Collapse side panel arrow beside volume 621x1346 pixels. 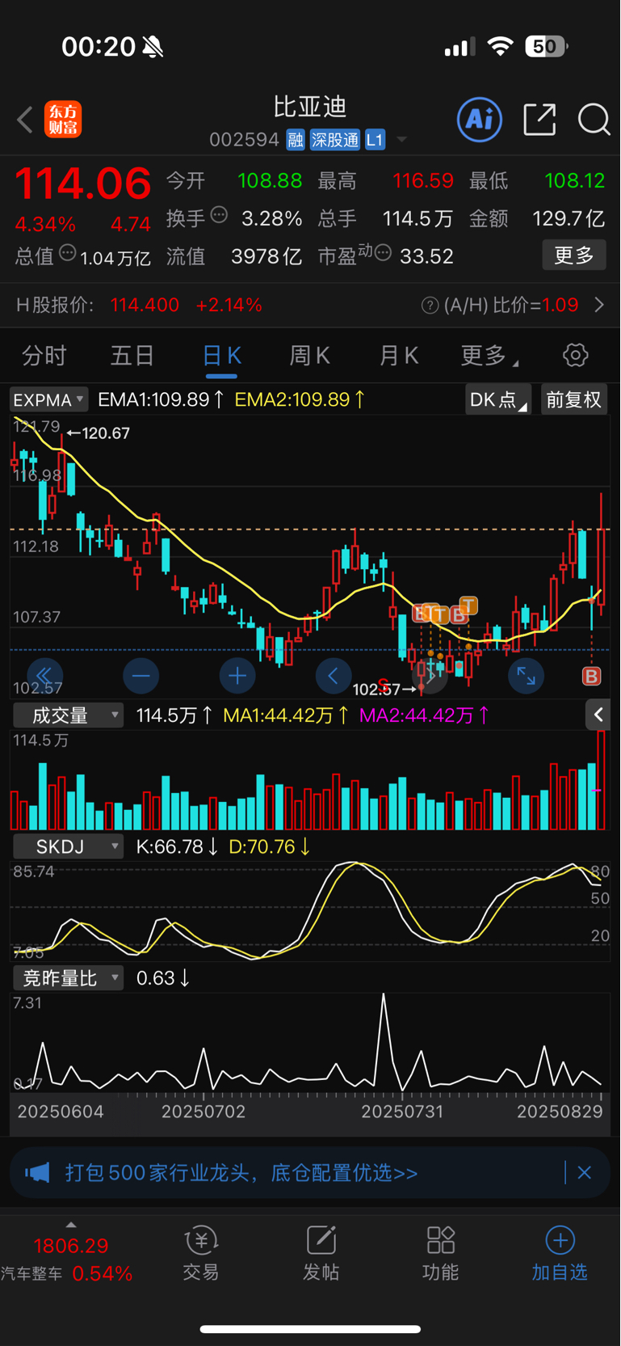click(x=598, y=715)
